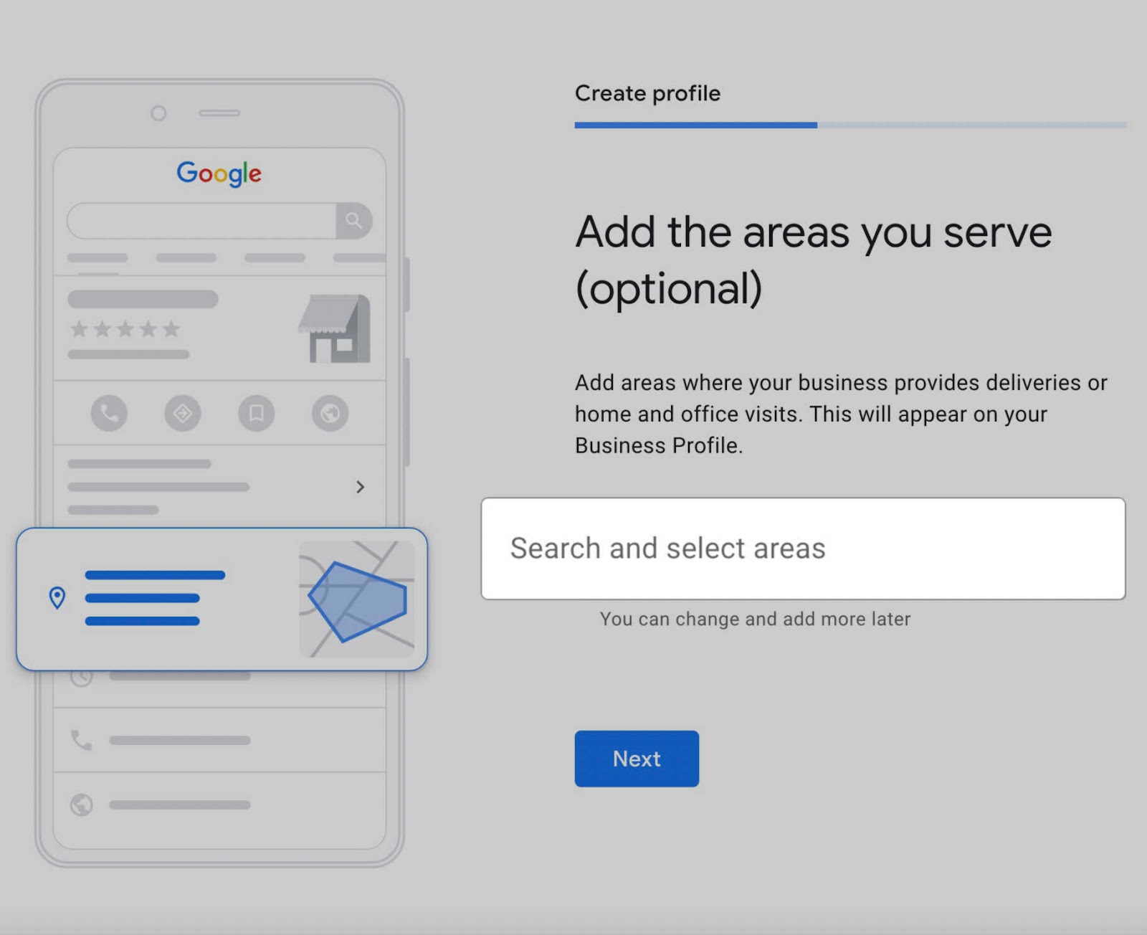
Task: Click the blue location pin in the highlighted card
Action: (x=57, y=597)
